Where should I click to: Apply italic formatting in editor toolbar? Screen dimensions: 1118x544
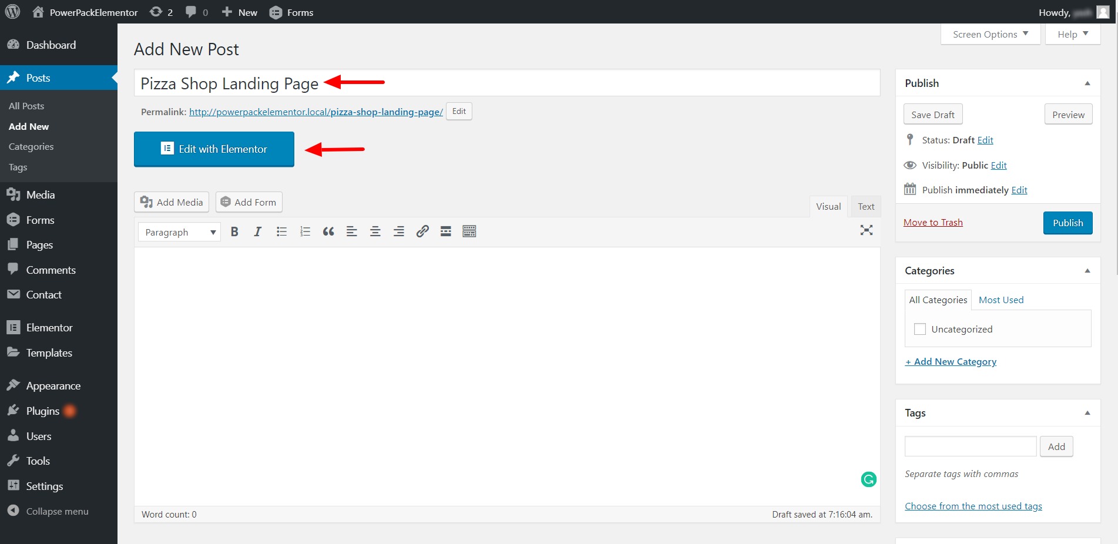(x=257, y=231)
